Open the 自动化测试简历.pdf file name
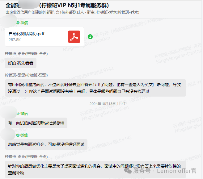The width and height of the screenshot is (203, 179). pos(26,34)
